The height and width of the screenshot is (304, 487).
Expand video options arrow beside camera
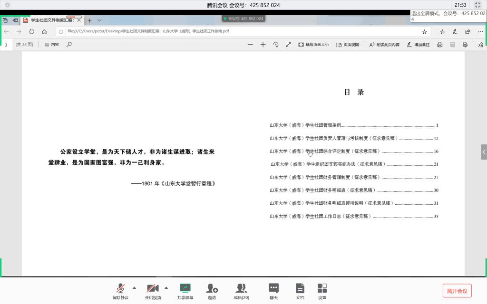click(166, 288)
